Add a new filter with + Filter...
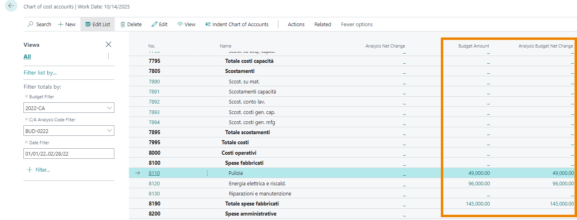This screenshot has height=220, width=577. [38, 170]
